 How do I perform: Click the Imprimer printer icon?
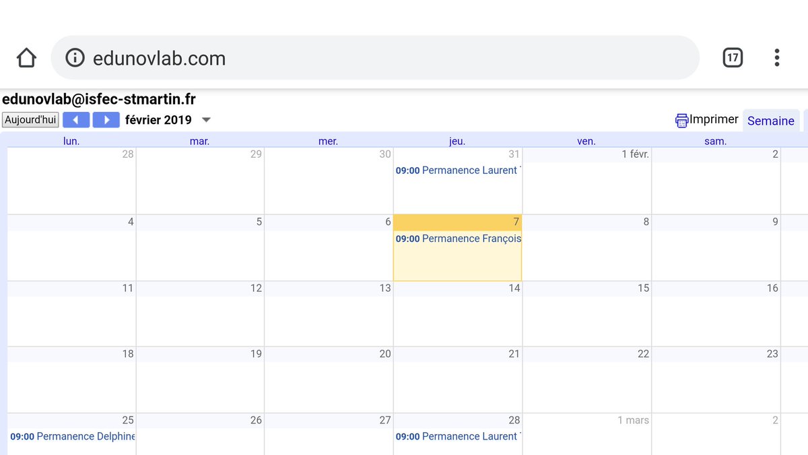click(681, 121)
